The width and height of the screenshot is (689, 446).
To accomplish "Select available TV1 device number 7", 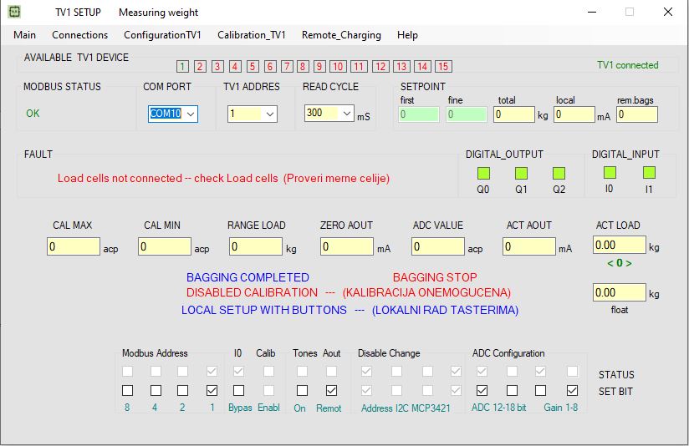I will 287,66.
